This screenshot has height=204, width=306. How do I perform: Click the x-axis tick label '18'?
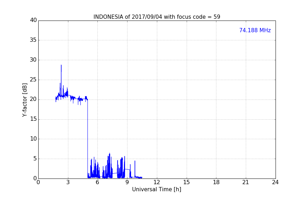216,182
